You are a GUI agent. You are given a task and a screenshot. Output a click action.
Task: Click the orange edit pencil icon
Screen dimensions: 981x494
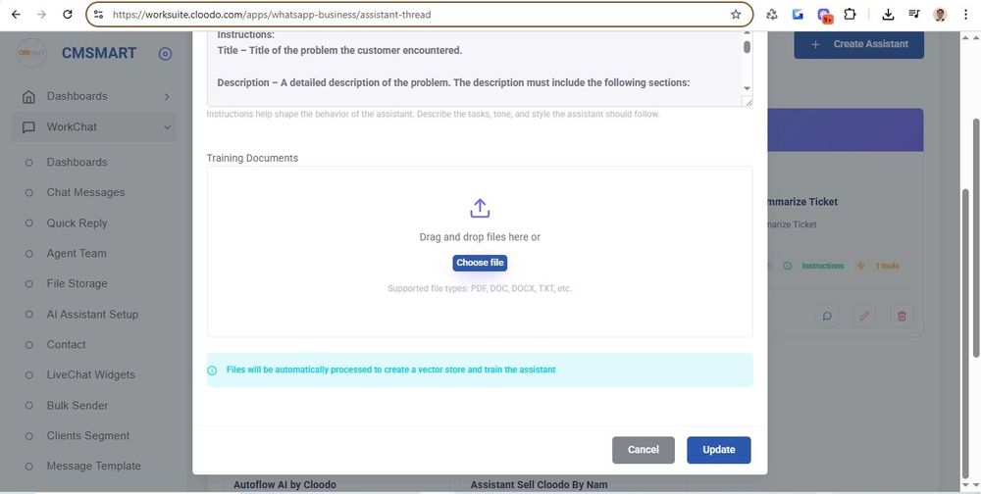(864, 316)
